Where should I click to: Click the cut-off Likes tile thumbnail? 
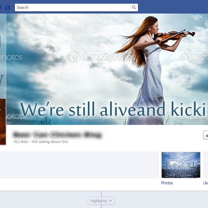(x=206, y=165)
